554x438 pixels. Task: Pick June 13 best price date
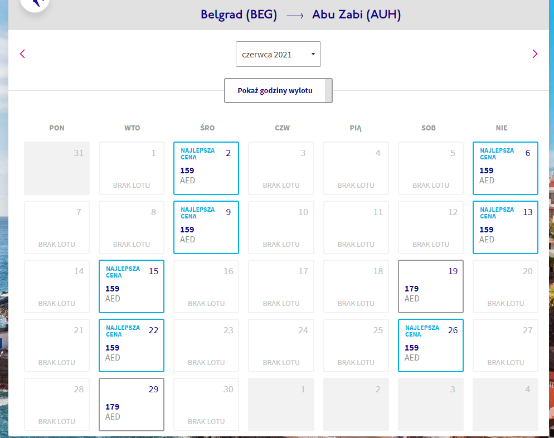click(506, 227)
